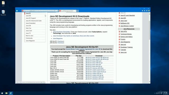
Task: Open Developer Training sidebar link
Action: coord(126,47)
